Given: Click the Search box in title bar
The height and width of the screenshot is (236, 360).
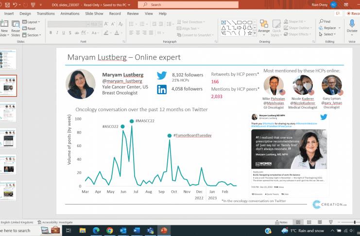Looking at the screenshot, I should [185, 4].
